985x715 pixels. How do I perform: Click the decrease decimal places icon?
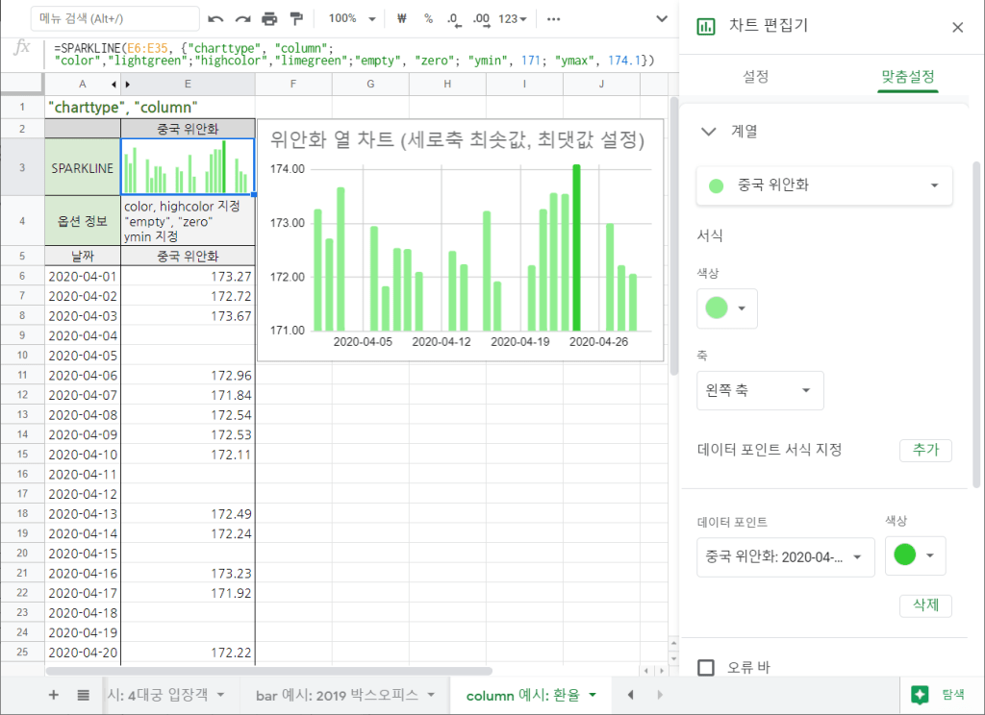[x=454, y=19]
